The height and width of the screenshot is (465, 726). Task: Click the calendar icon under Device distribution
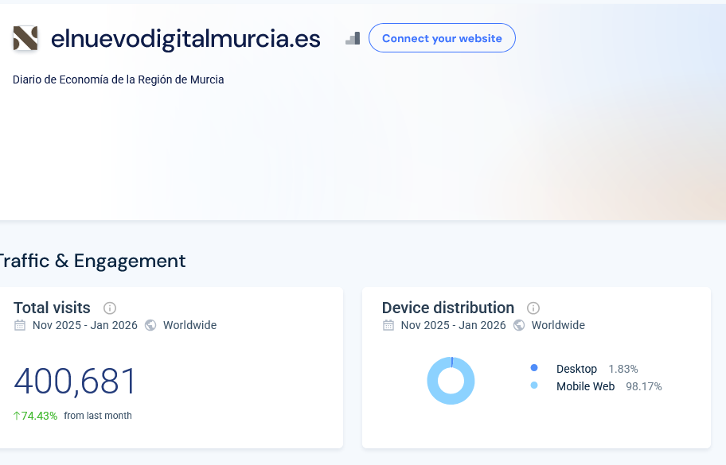388,325
